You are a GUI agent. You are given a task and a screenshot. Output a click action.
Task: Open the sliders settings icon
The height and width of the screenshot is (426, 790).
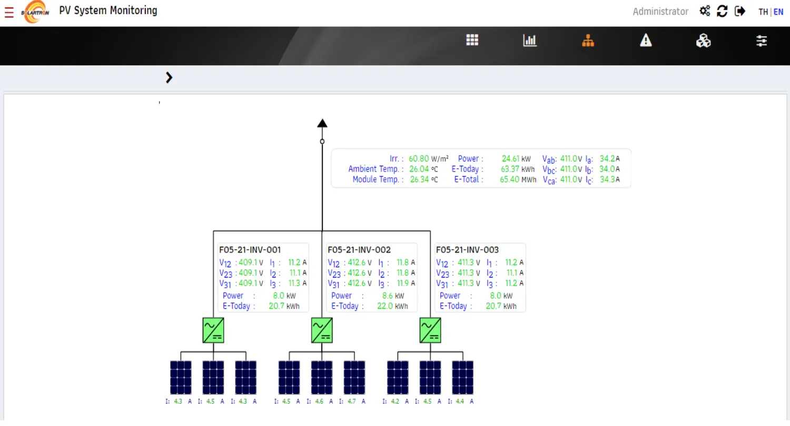pyautogui.click(x=762, y=40)
